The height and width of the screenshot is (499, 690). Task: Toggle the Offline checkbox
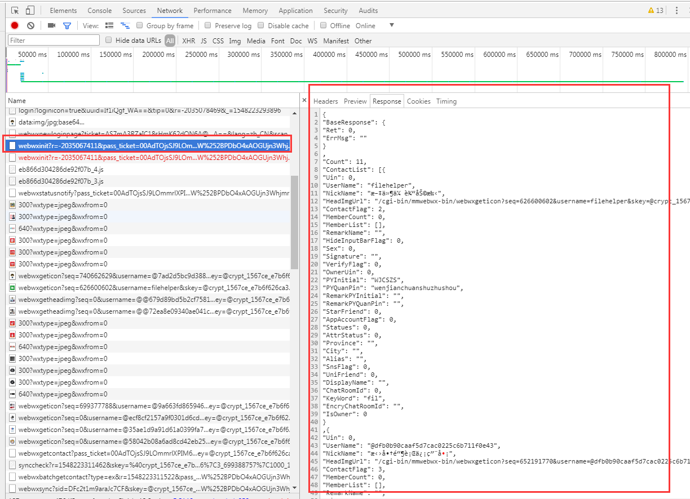click(323, 25)
